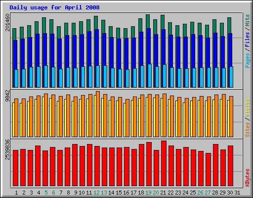This screenshot has width=253, height=198.
Task: Click the blue Files bar for day 12
Action: 97,48
